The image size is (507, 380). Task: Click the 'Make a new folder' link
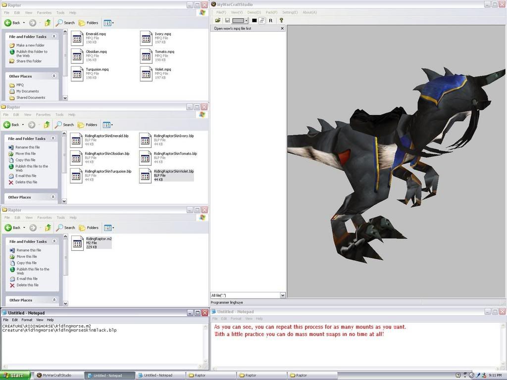tap(30, 45)
